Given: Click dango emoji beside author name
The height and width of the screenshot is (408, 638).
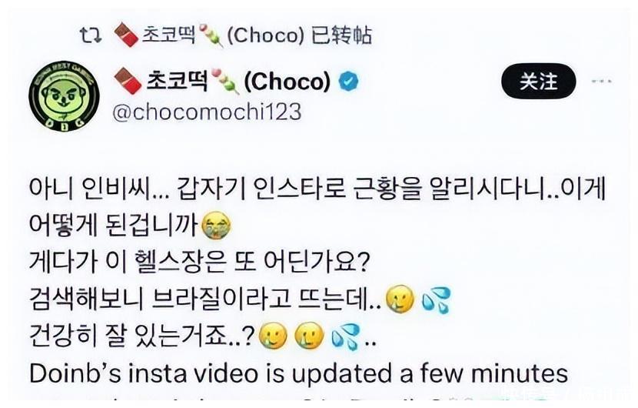Looking at the screenshot, I should tap(225, 81).
